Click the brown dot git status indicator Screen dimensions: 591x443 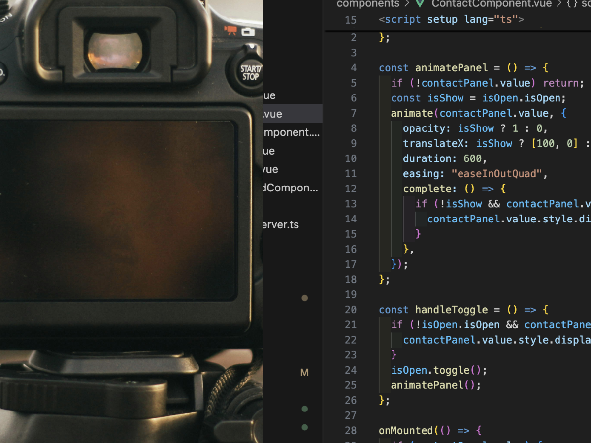tap(305, 298)
